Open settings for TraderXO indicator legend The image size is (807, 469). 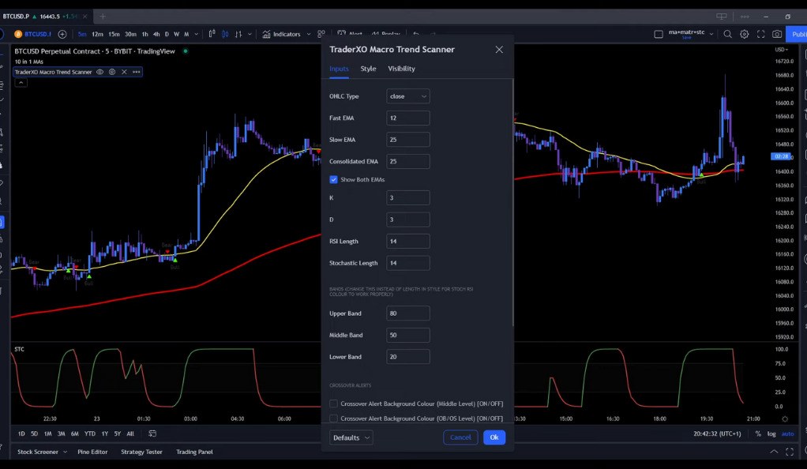click(x=111, y=72)
